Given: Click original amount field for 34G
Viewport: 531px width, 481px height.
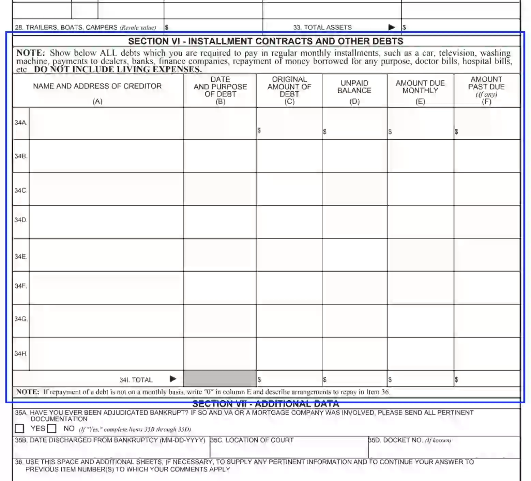Looking at the screenshot, I should 289,321.
